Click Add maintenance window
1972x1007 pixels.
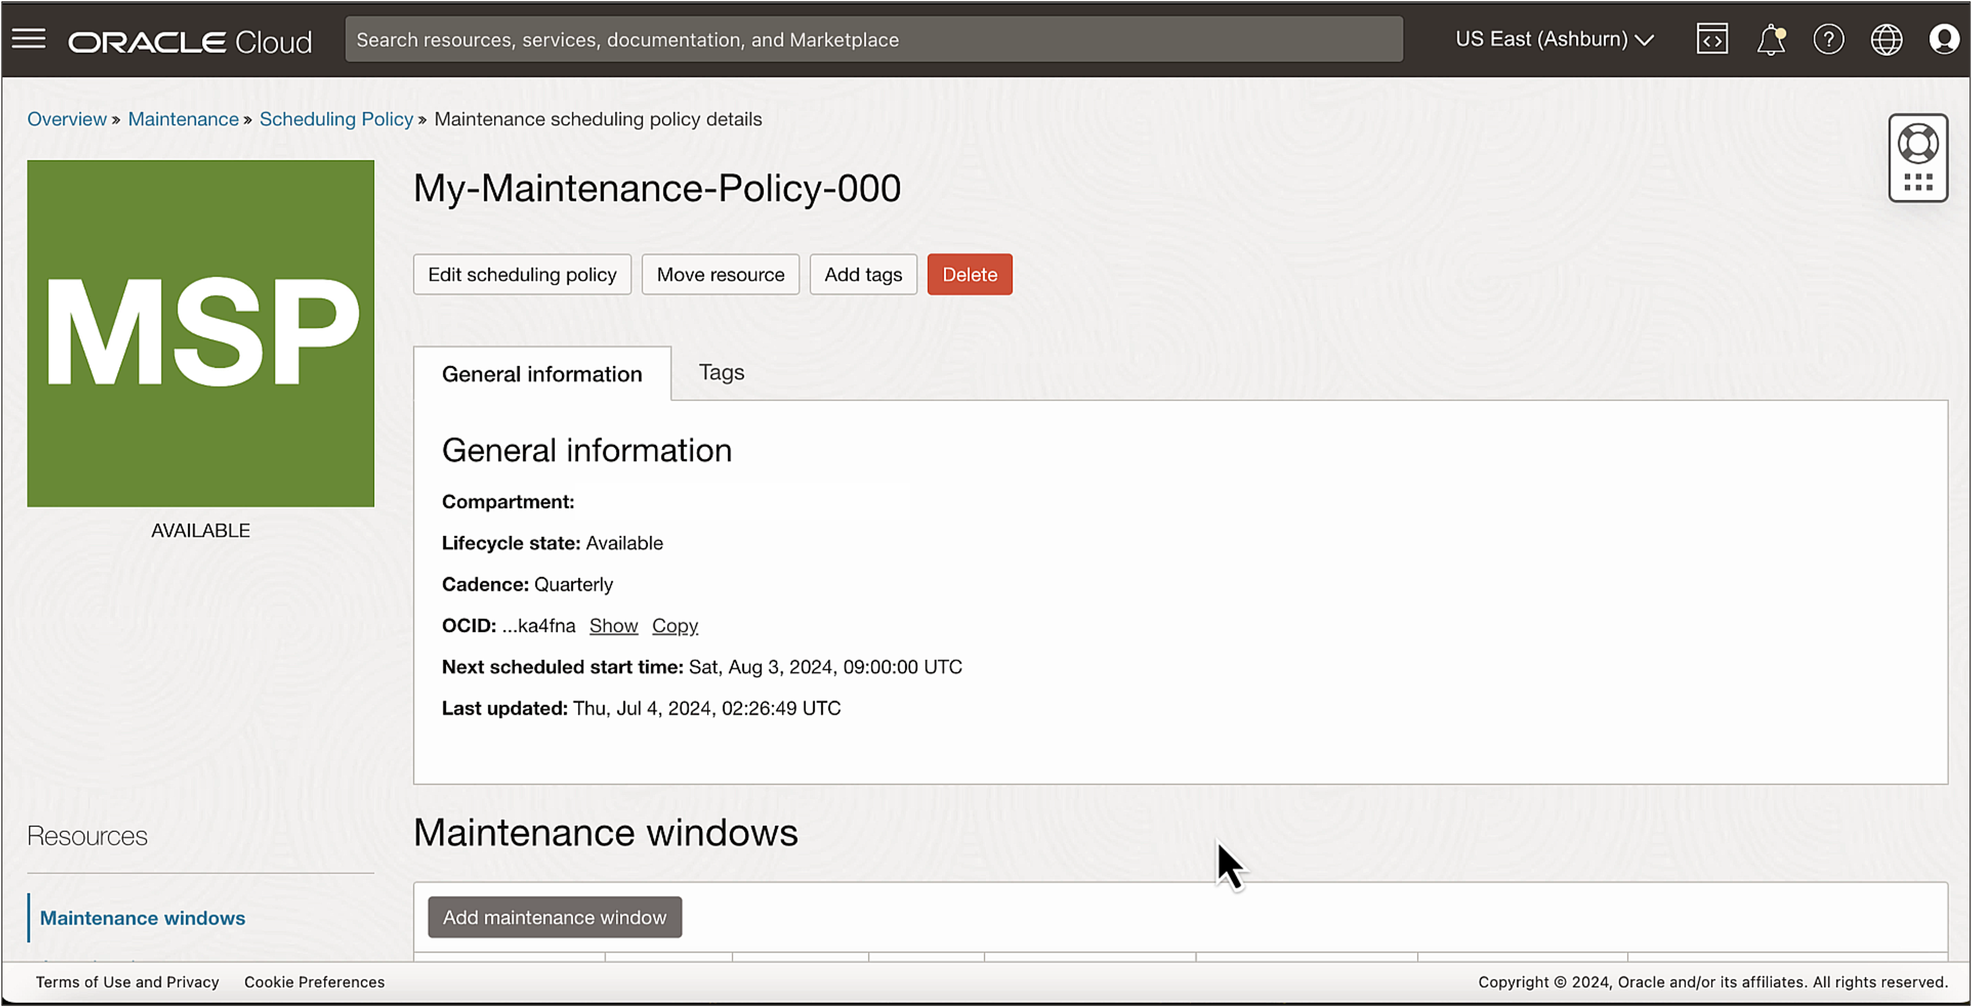[x=555, y=917]
